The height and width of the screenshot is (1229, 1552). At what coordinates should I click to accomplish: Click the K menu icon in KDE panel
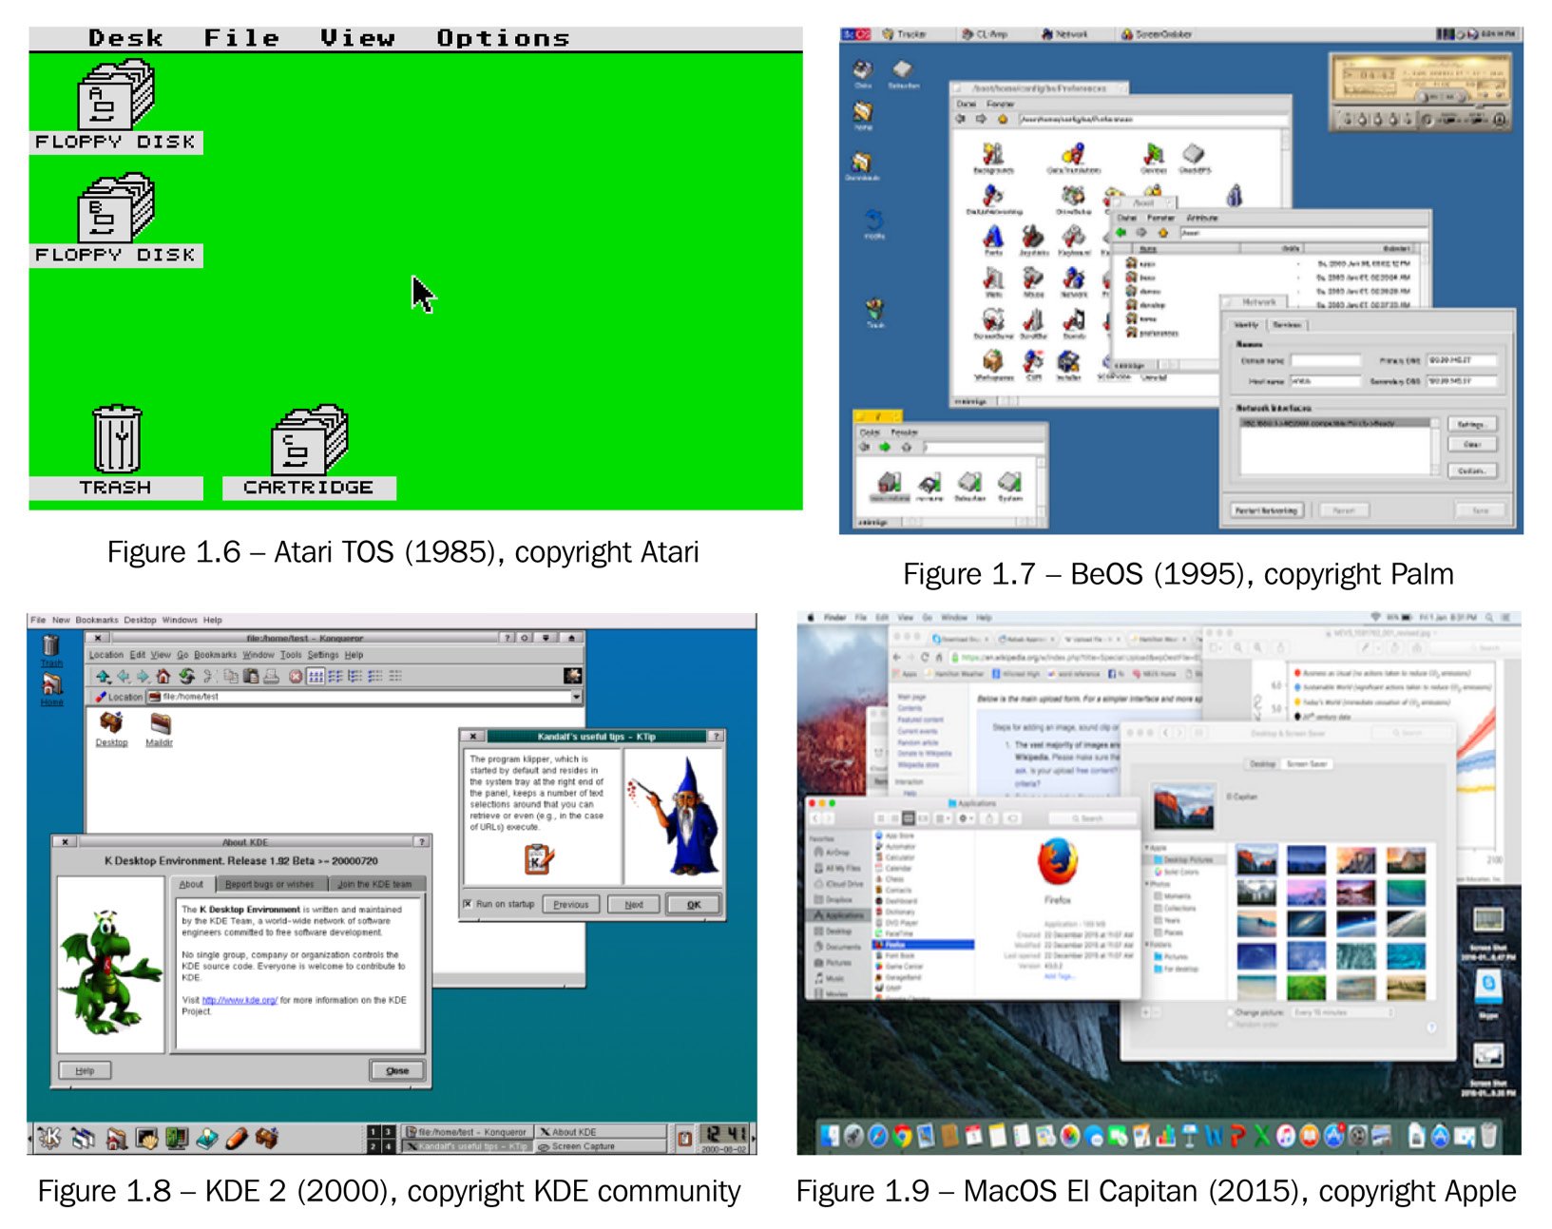click(x=49, y=1137)
